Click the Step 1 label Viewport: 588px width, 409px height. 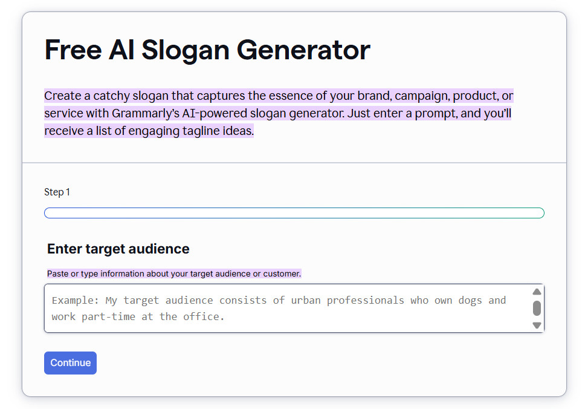click(x=57, y=192)
